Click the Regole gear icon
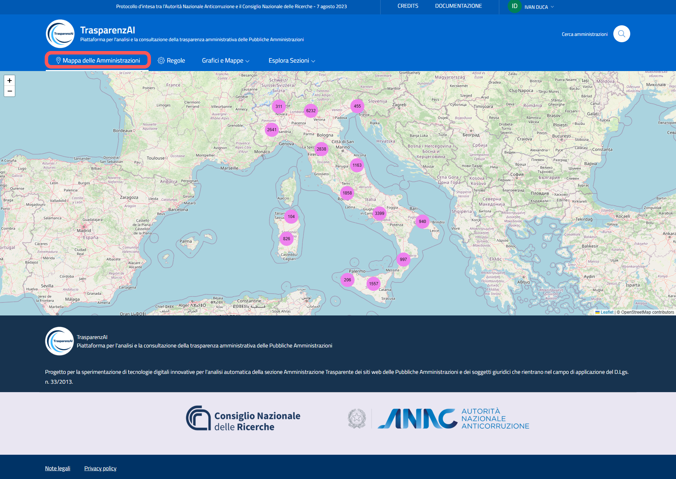Screen dimensions: 676x479 pos(161,60)
